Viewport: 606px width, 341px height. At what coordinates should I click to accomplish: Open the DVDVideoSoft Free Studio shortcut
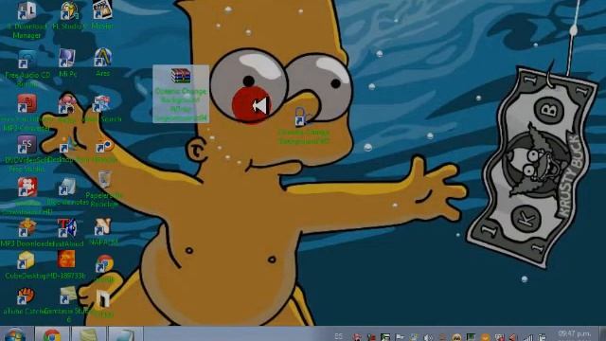point(27,145)
